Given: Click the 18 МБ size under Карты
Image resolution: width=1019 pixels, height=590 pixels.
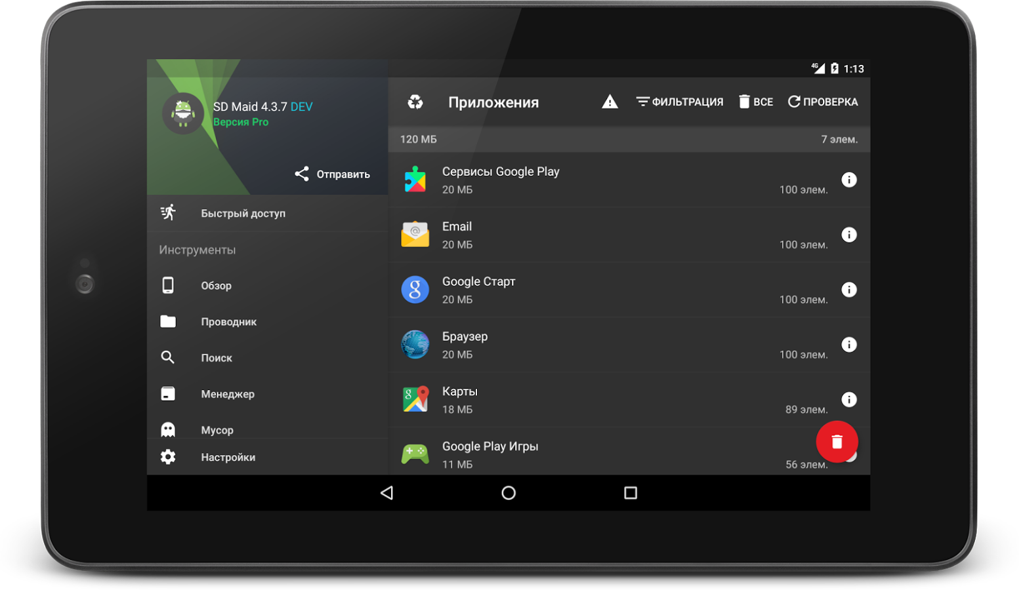Looking at the screenshot, I should coord(457,409).
